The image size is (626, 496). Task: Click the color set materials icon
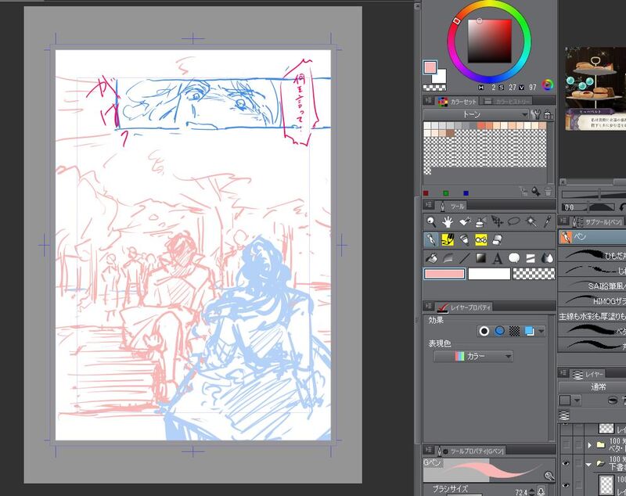point(549,115)
